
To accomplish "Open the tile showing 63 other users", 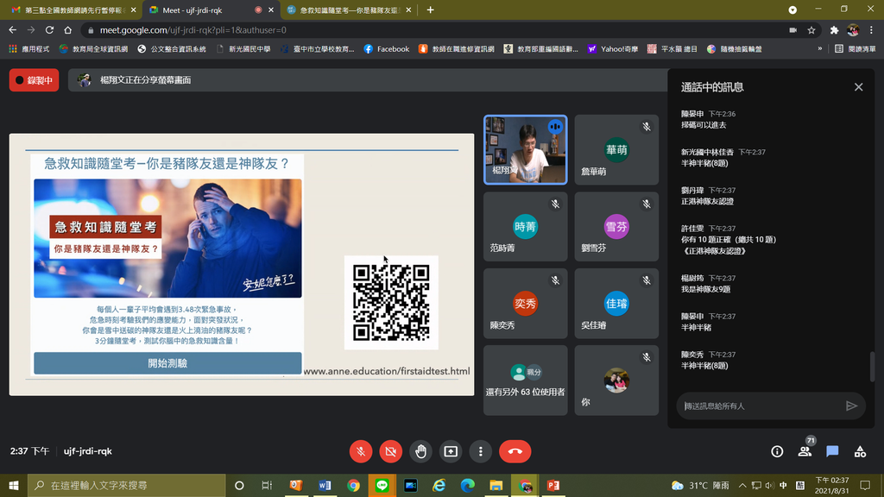I will 526,381.
